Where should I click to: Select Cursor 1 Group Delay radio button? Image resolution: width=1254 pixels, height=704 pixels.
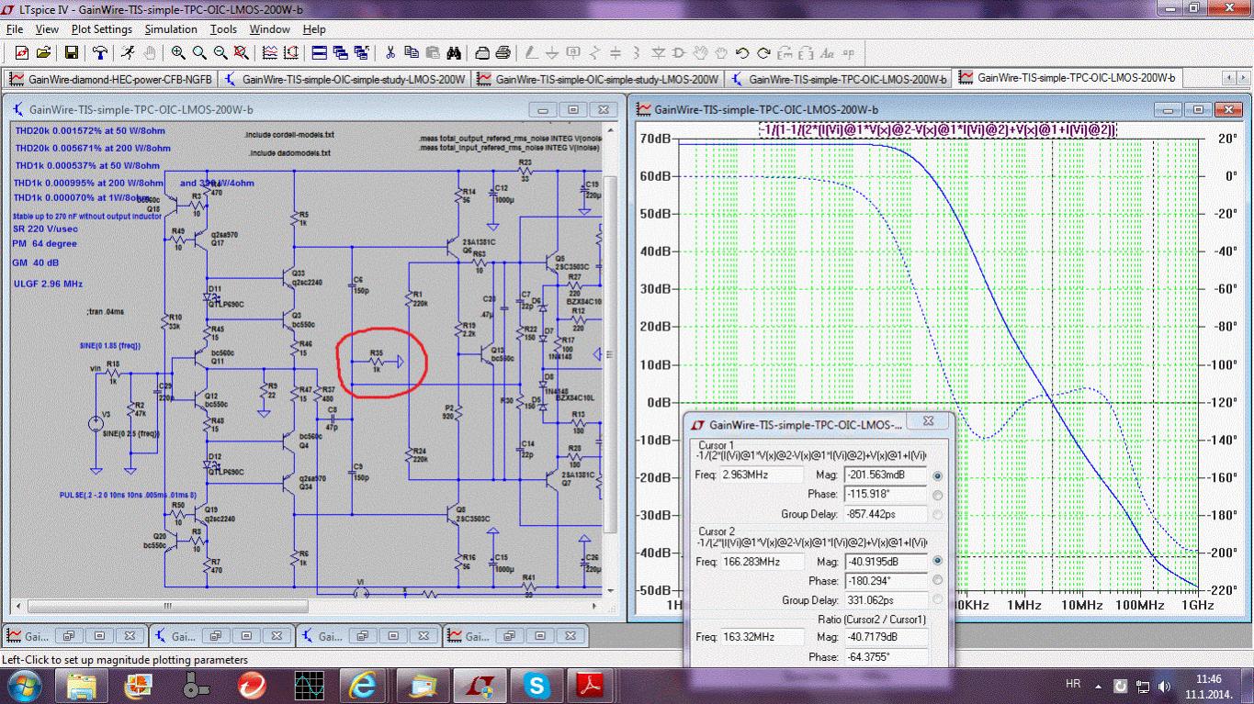(937, 515)
